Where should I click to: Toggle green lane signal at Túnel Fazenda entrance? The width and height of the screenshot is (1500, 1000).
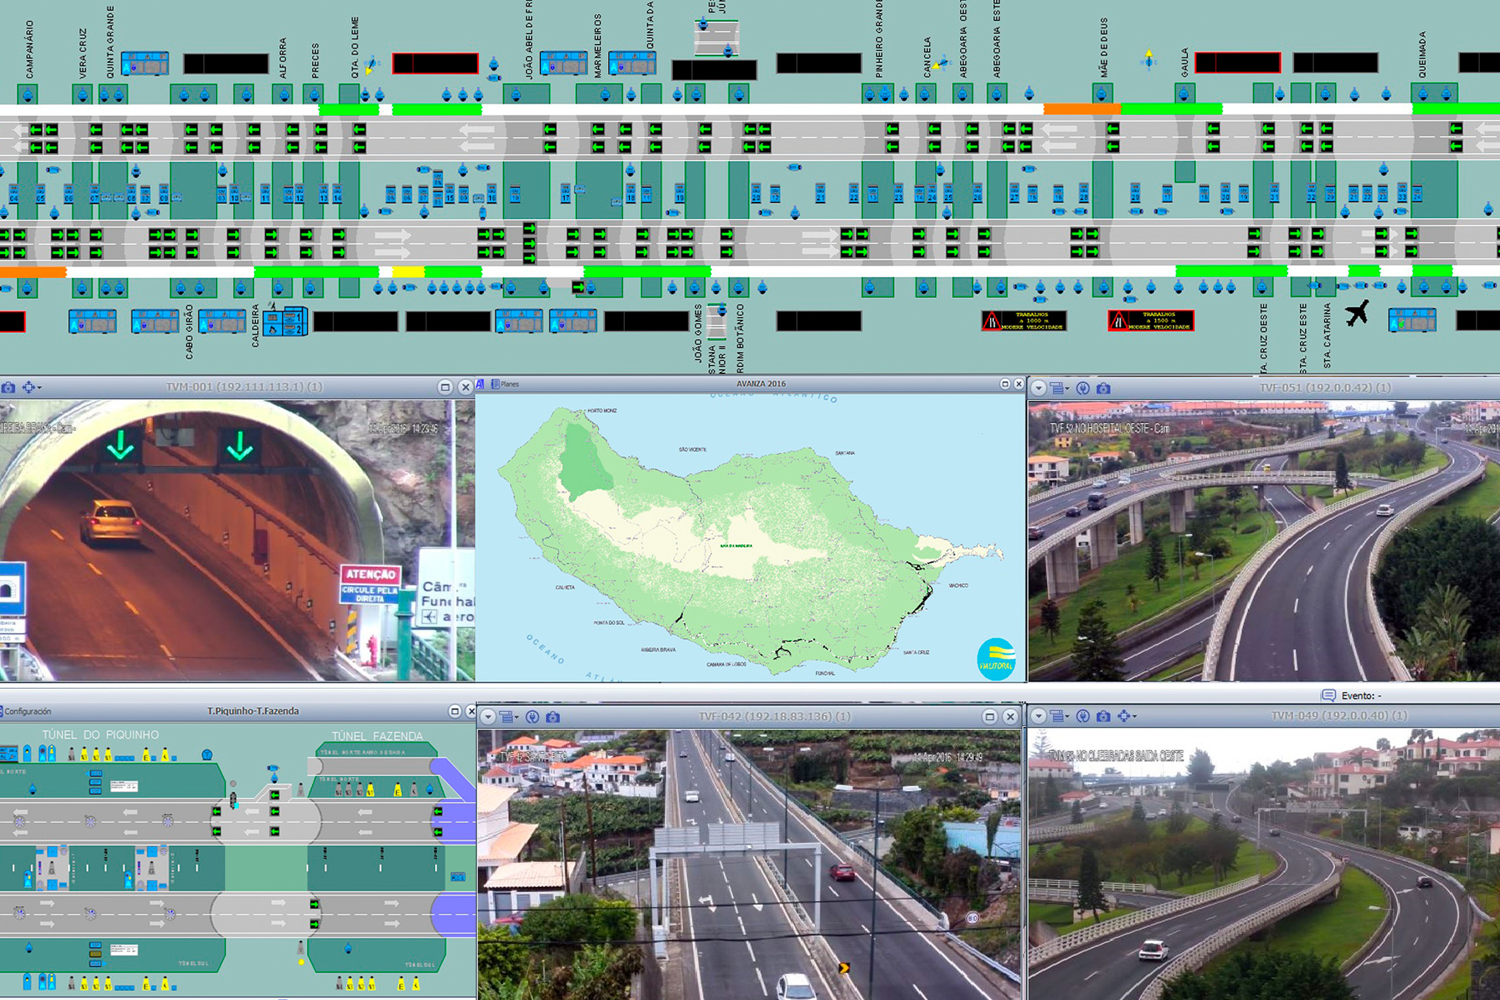pos(438,811)
